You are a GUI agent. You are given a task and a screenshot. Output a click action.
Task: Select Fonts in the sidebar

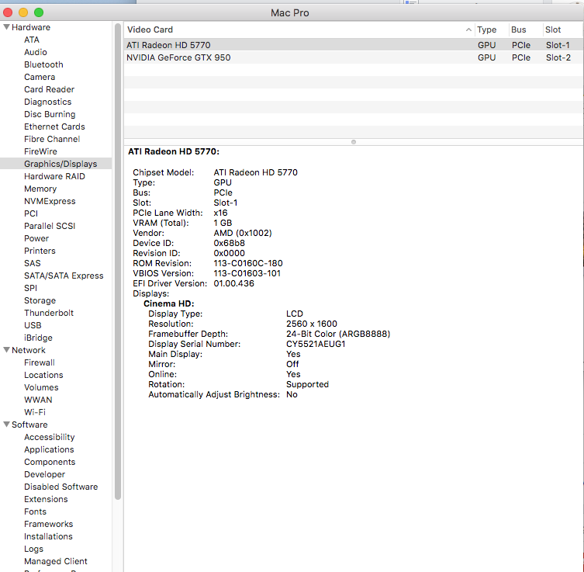click(36, 511)
